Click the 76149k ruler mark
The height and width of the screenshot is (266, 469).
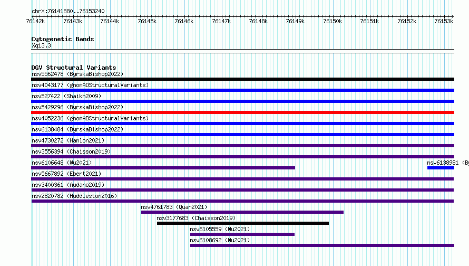[x=296, y=21]
